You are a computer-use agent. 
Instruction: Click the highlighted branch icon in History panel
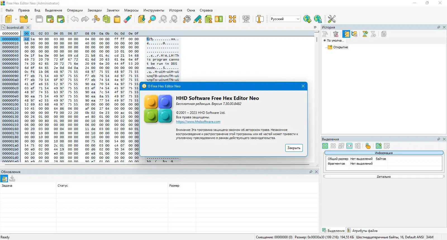[x=346, y=34]
